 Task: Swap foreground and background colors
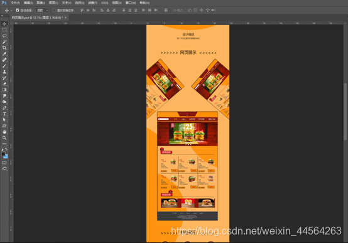pos(6,149)
